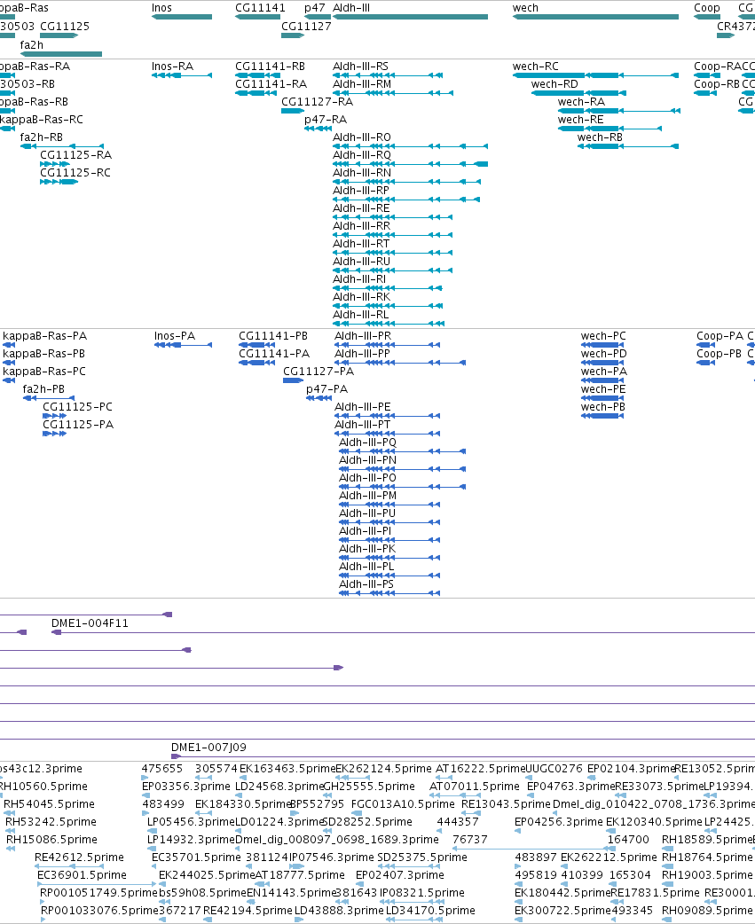
Task: Select transcript CG11141-RA
Action: (x=256, y=93)
